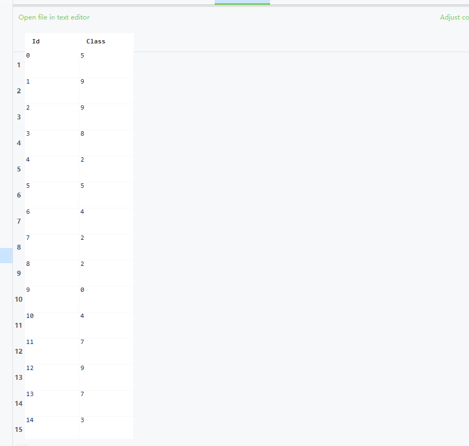Click the Id cell containing 13
The height and width of the screenshot is (446, 469).
click(52, 403)
